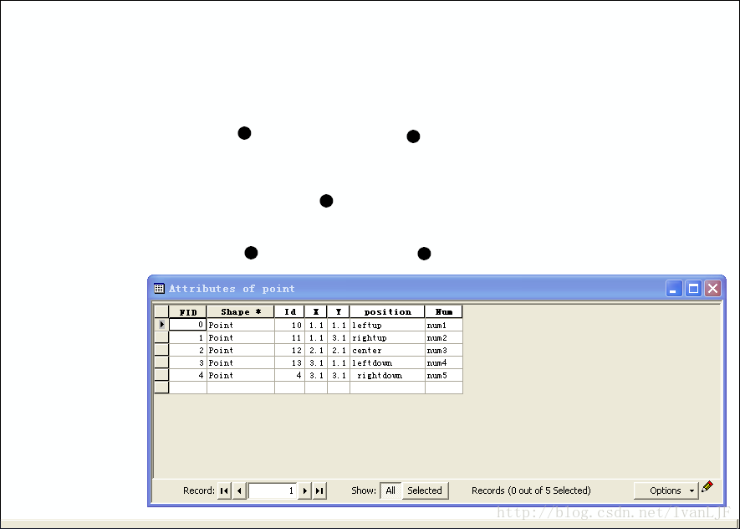Click the 'center' position cell
This screenshot has width=740, height=529.
[x=387, y=350]
